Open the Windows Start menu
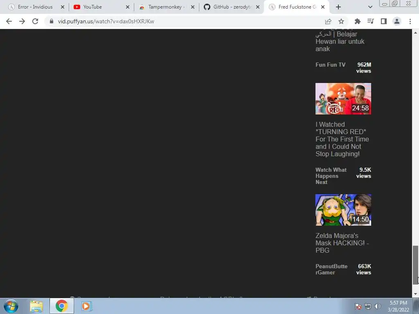This screenshot has width=419, height=314. click(x=11, y=306)
